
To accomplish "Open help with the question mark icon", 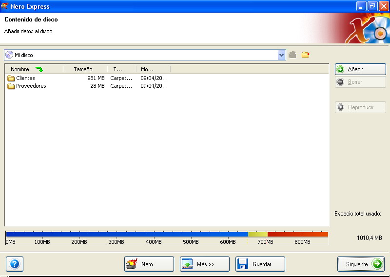I will click(15, 264).
